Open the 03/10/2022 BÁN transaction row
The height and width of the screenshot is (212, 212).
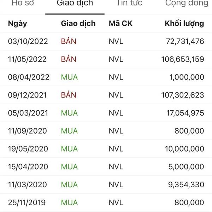106,41
